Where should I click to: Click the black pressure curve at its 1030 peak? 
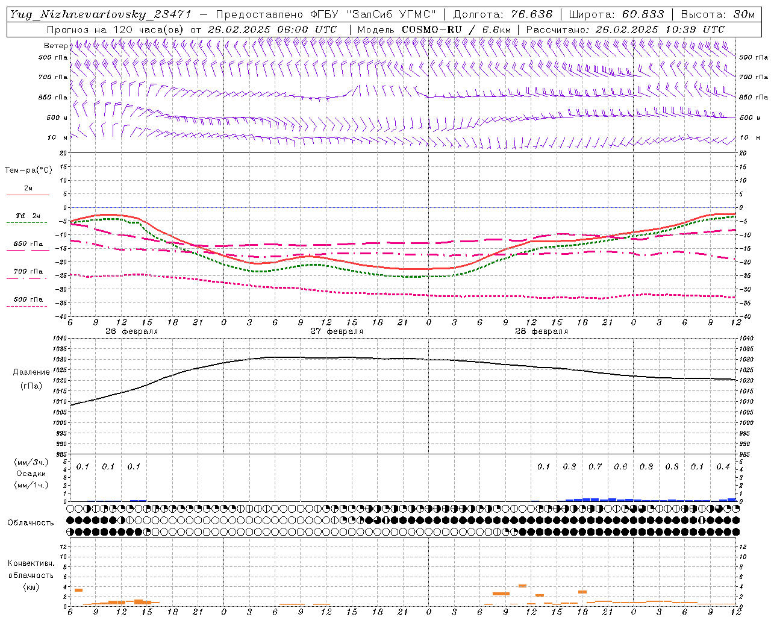(283, 357)
